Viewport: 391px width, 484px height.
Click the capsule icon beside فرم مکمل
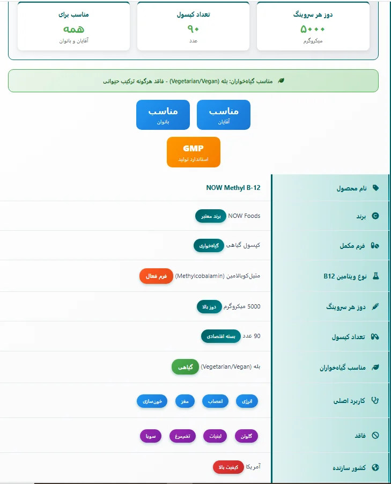[375, 246]
